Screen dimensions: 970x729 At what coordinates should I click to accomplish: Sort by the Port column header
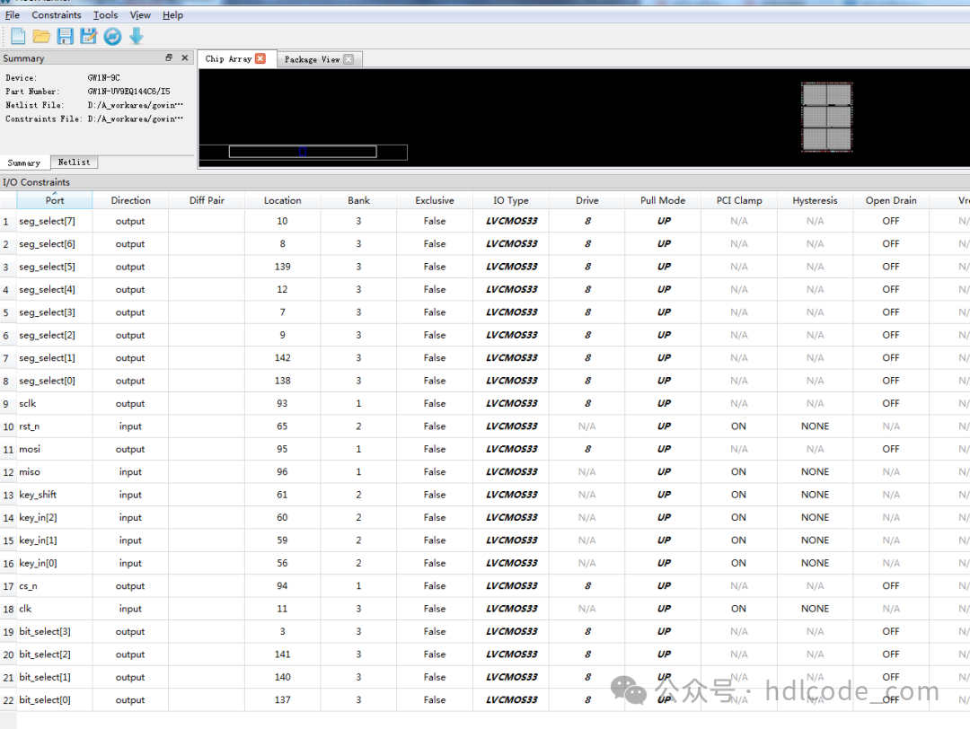pyautogui.click(x=55, y=200)
